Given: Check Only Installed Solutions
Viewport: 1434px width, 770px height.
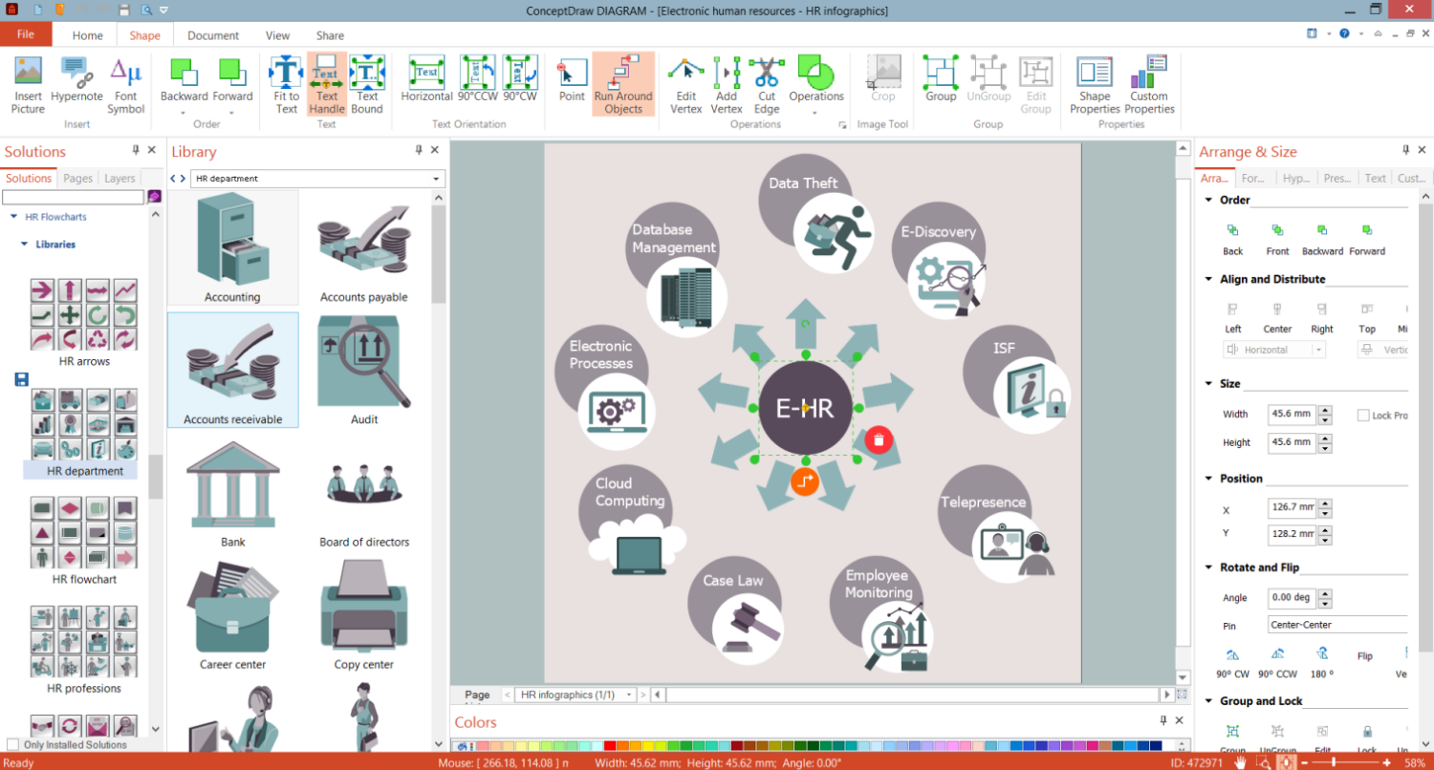Looking at the screenshot, I should point(12,744).
